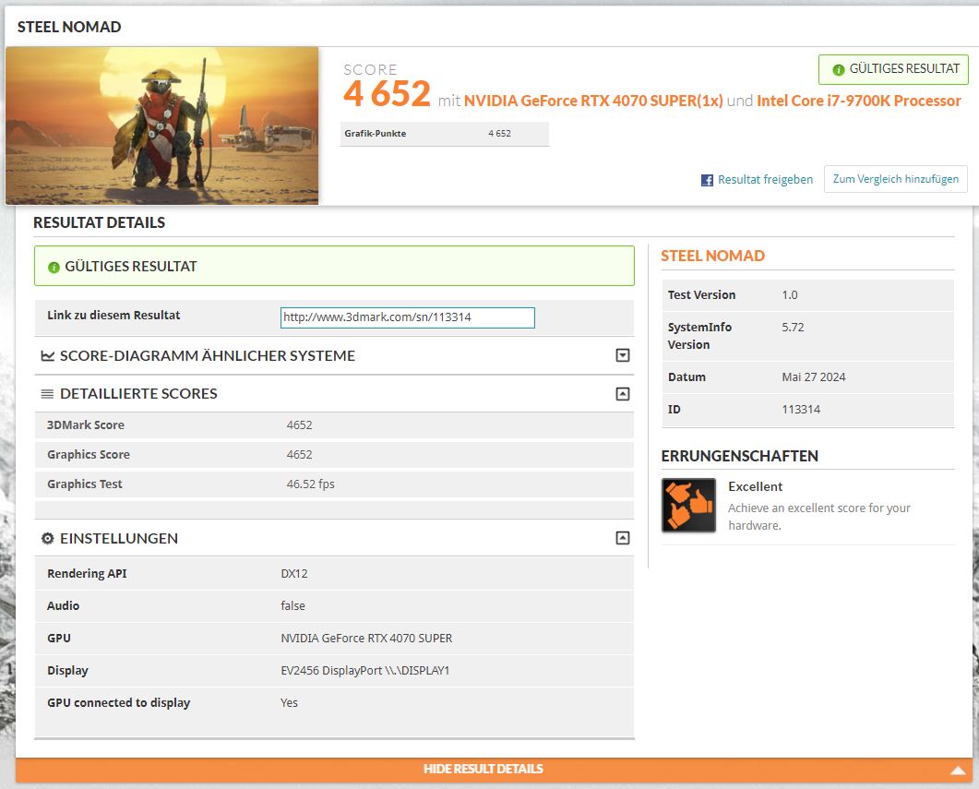Image resolution: width=979 pixels, height=789 pixels.
Task: Click the Steel Nomad page title at top left
Action: click(69, 27)
